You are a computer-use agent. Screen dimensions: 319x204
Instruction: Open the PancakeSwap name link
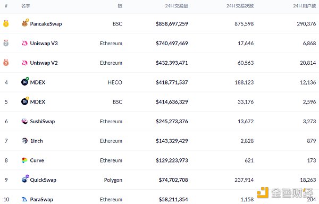tap(46, 24)
